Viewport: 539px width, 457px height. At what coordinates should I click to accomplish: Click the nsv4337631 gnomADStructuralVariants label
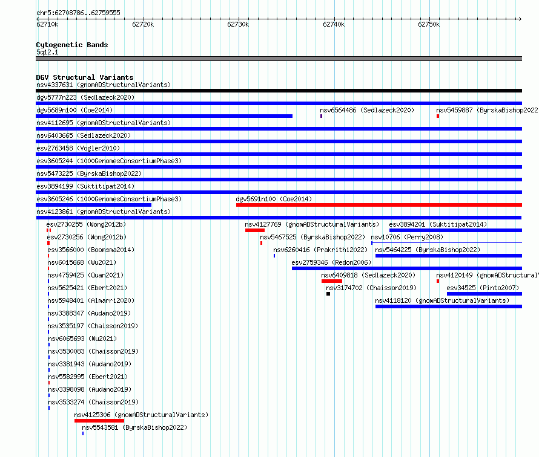[x=104, y=85]
